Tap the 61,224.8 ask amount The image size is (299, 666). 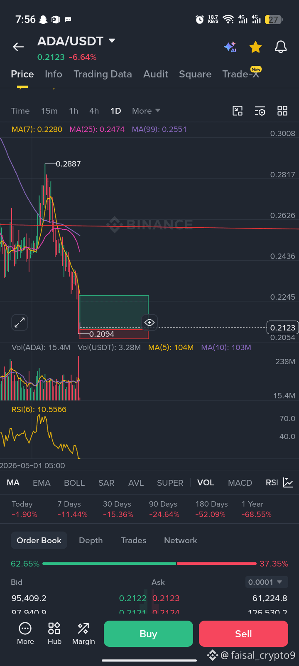coord(270,598)
